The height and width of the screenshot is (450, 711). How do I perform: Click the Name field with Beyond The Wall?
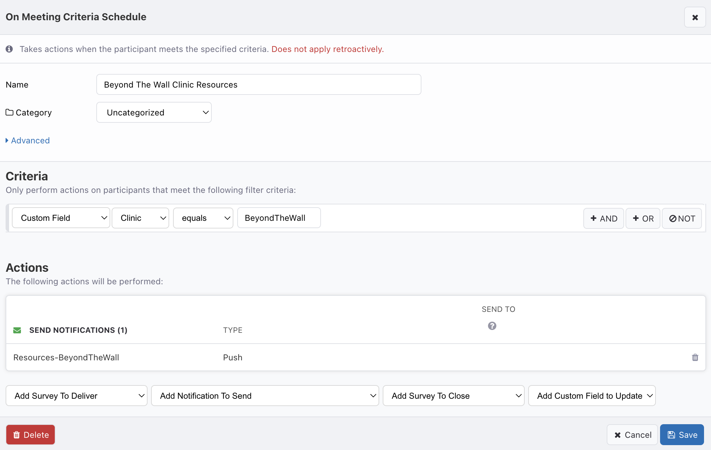point(259,84)
